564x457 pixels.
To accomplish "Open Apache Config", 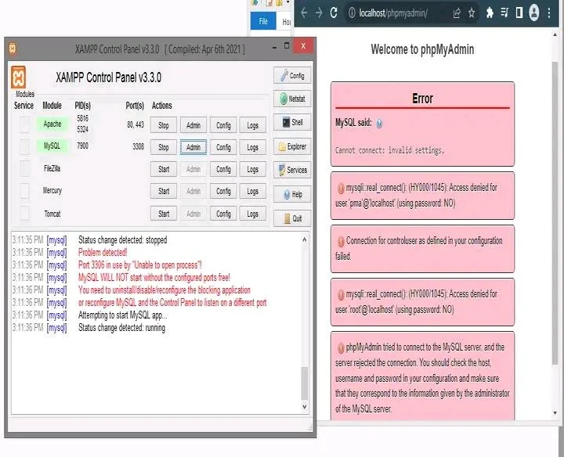I will tap(223, 125).
